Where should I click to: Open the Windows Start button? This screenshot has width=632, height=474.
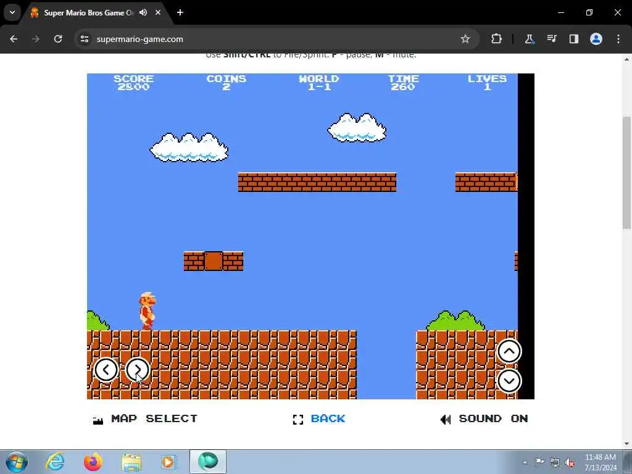[17, 462]
